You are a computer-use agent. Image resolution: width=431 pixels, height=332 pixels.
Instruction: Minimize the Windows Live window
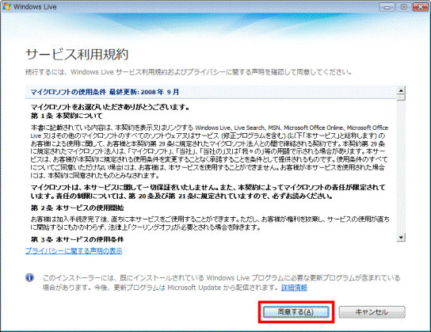[387, 7]
